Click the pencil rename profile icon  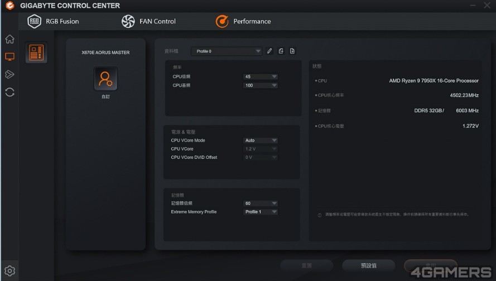tap(269, 51)
